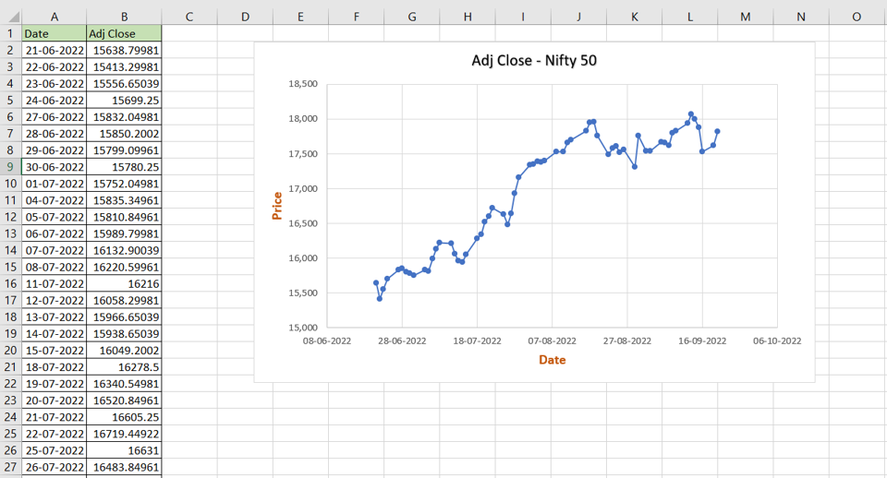The image size is (887, 478).
Task: Click the Adj Close header cell
Action: (124, 33)
